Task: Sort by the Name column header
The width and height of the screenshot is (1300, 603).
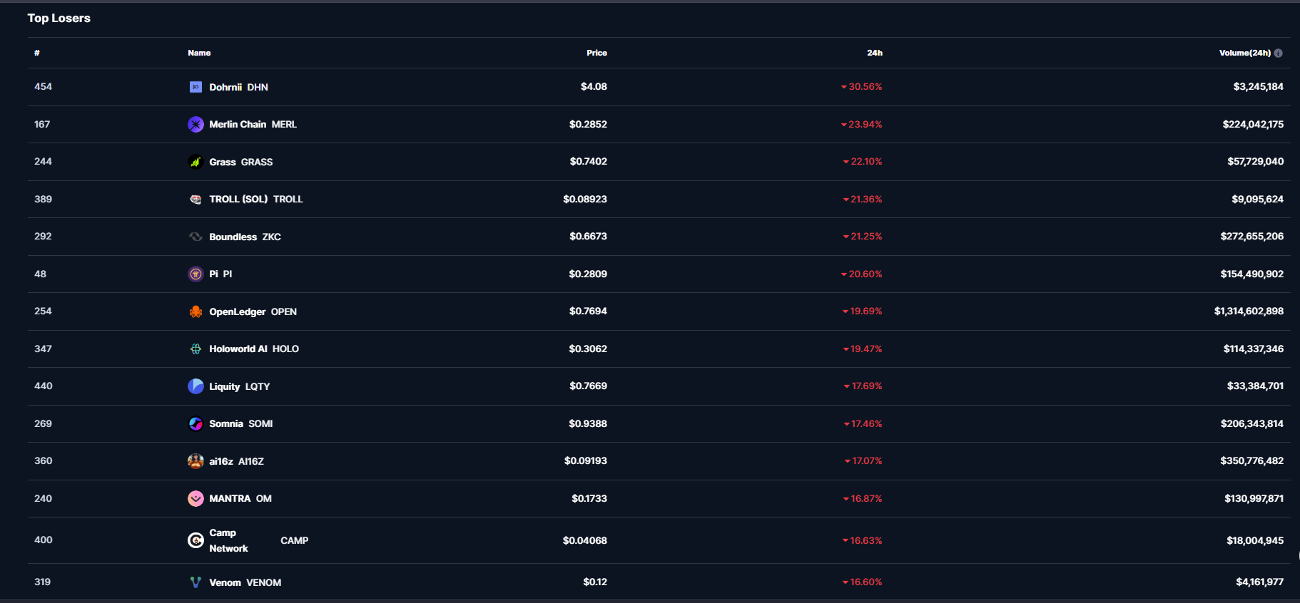Action: pos(199,53)
